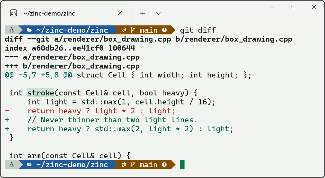Click the top prompt path '~/zinc-demo/zinc'
325x178 pixels.
pos(72,30)
